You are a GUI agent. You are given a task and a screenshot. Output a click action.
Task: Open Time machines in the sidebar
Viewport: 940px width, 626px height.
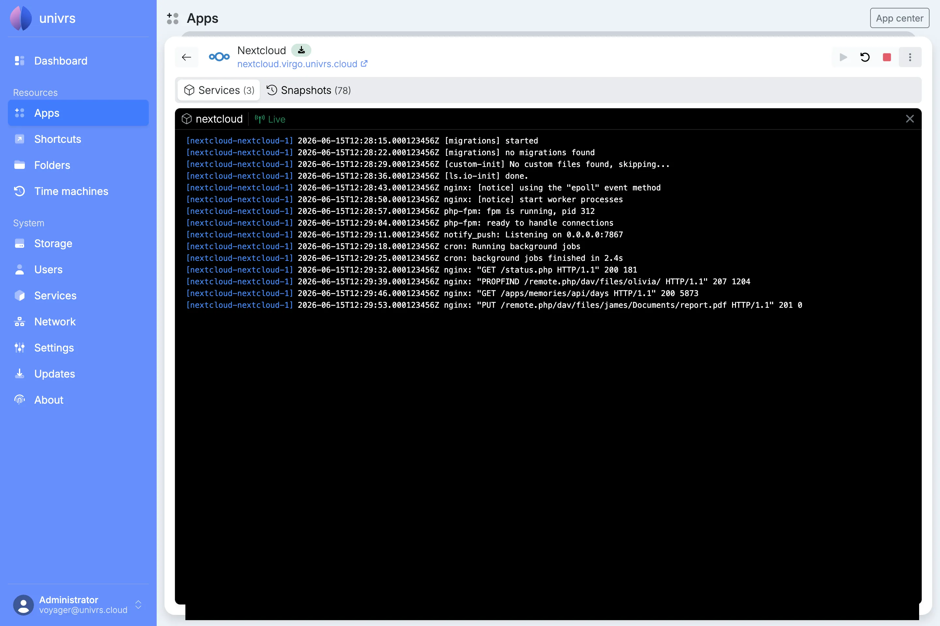[x=78, y=191]
